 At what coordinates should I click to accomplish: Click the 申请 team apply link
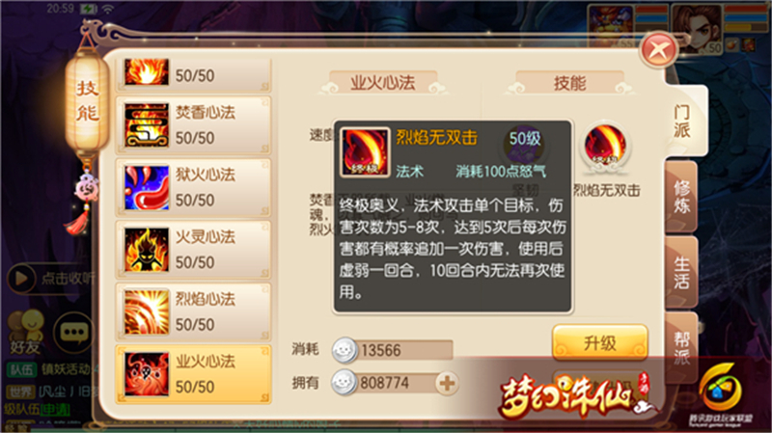(55, 410)
